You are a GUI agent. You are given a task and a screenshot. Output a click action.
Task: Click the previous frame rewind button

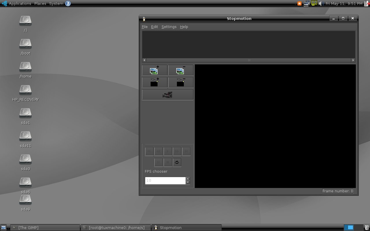[x=158, y=151]
